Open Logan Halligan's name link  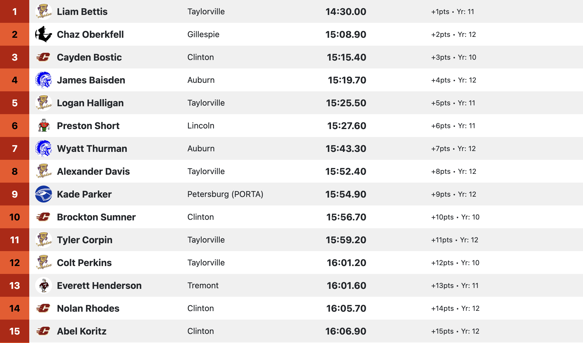(90, 103)
